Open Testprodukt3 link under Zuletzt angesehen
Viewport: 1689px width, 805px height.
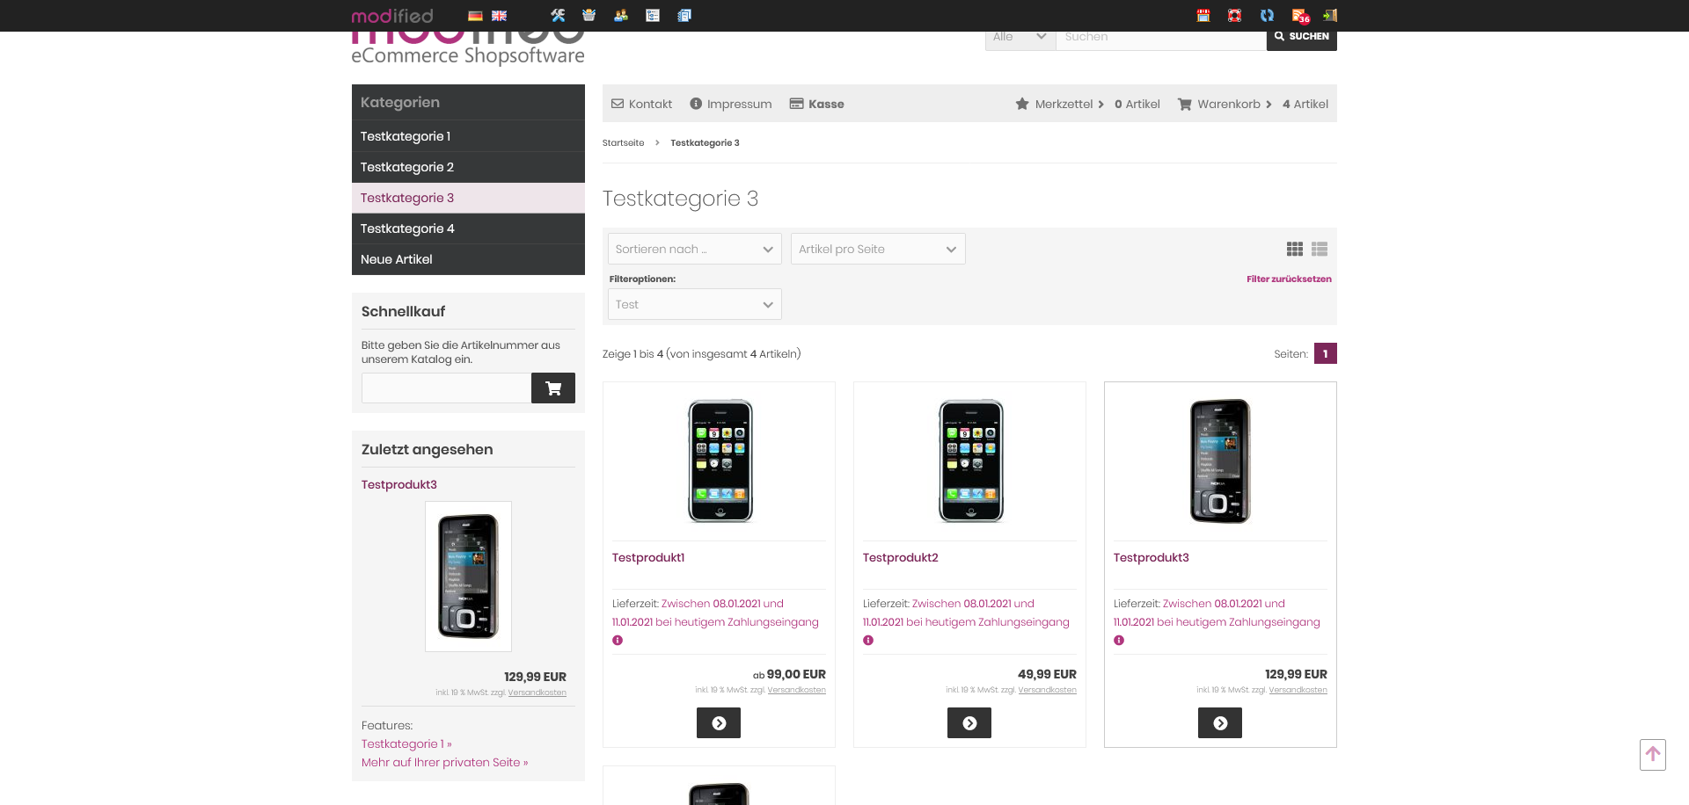[x=399, y=485]
